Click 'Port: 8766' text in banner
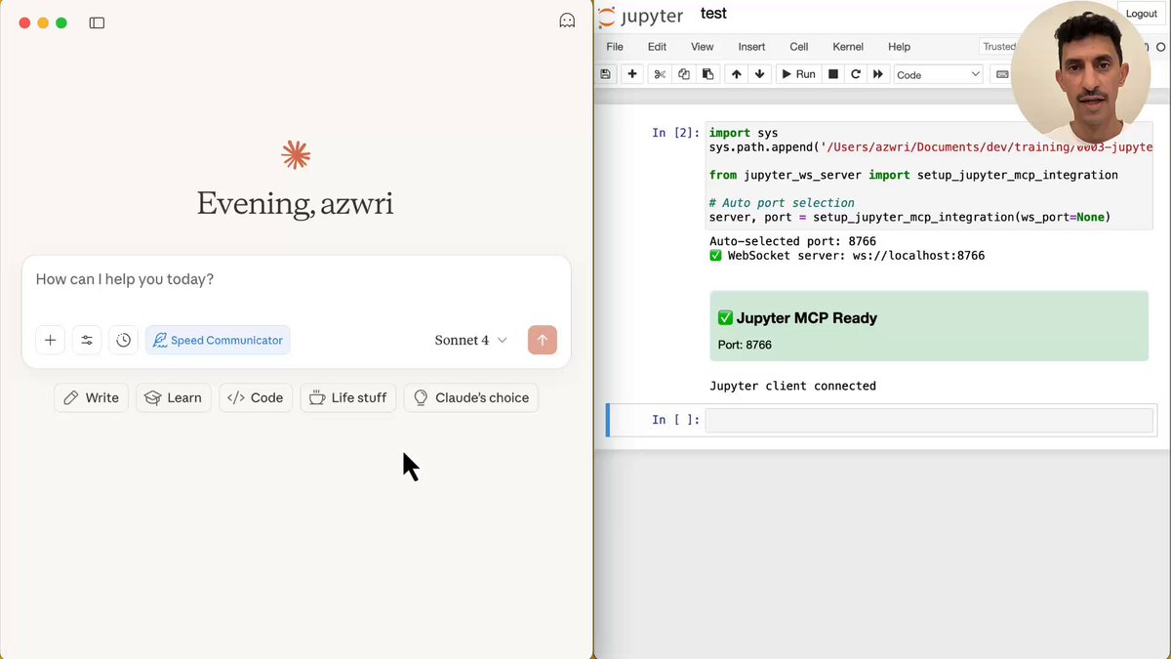The width and height of the screenshot is (1171, 659). 745,345
